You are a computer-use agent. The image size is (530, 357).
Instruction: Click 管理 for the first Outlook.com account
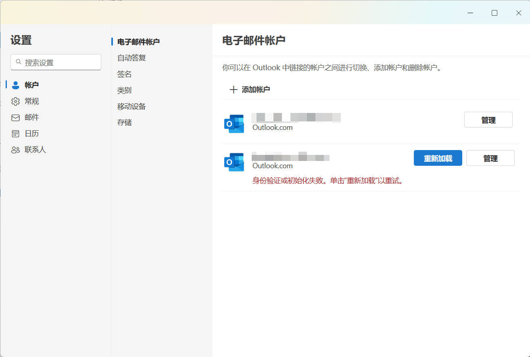pos(488,120)
